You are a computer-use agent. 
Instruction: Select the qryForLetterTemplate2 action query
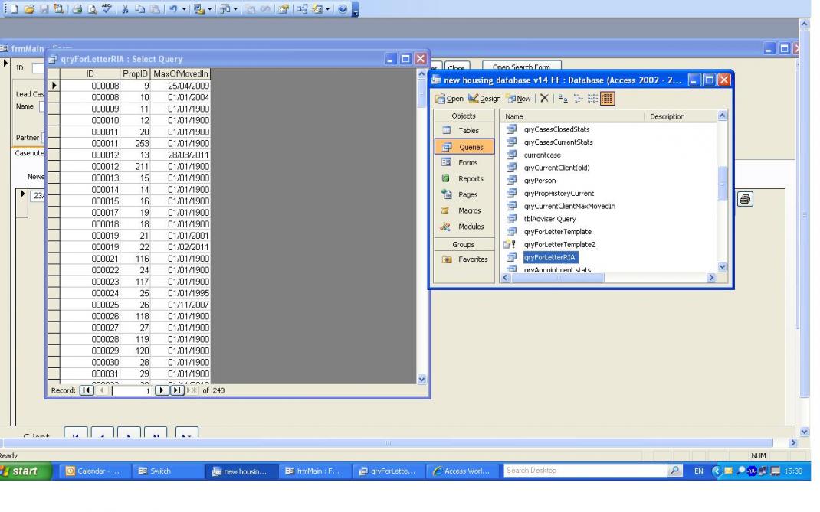pyautogui.click(x=559, y=244)
